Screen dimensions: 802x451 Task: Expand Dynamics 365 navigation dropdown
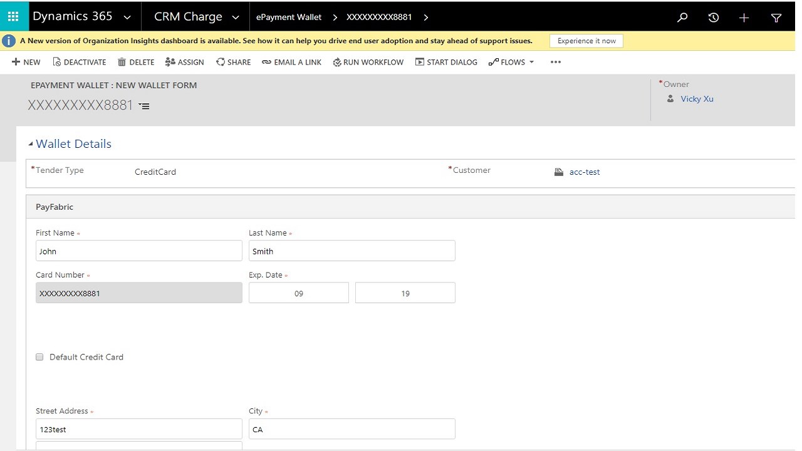128,18
